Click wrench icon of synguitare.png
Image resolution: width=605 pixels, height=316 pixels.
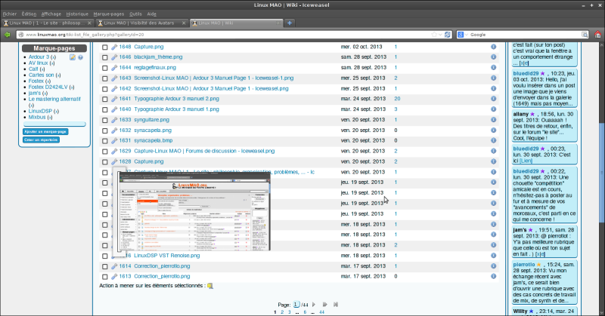[114, 120]
